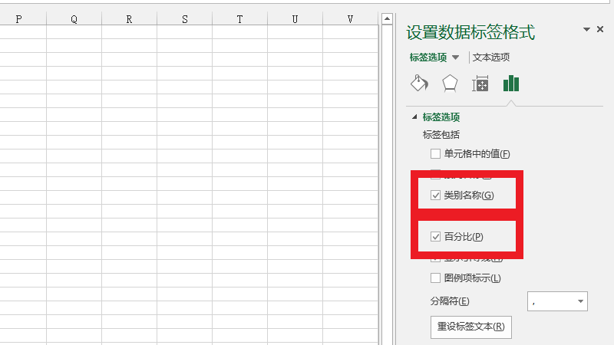This screenshot has width=614, height=345.
Task: Select the 标签选项 tab
Action: coord(428,58)
